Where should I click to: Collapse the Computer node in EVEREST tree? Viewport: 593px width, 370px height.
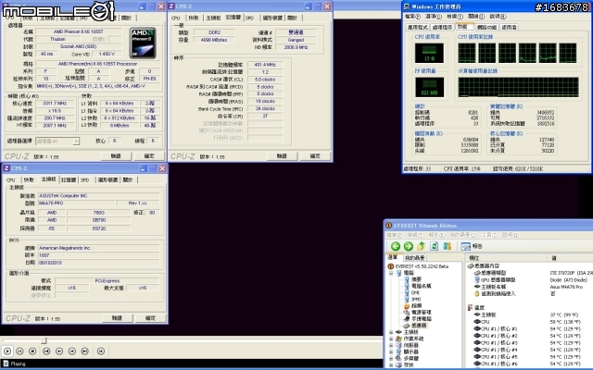(x=391, y=273)
